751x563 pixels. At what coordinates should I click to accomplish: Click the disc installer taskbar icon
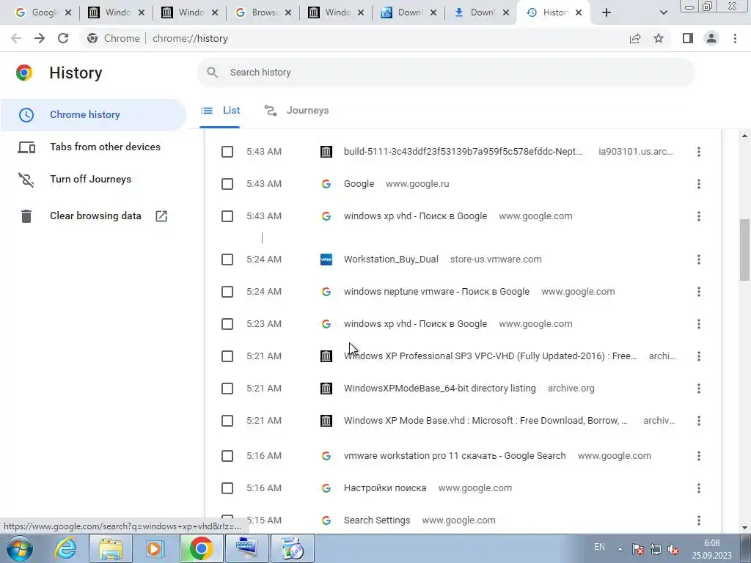[292, 548]
